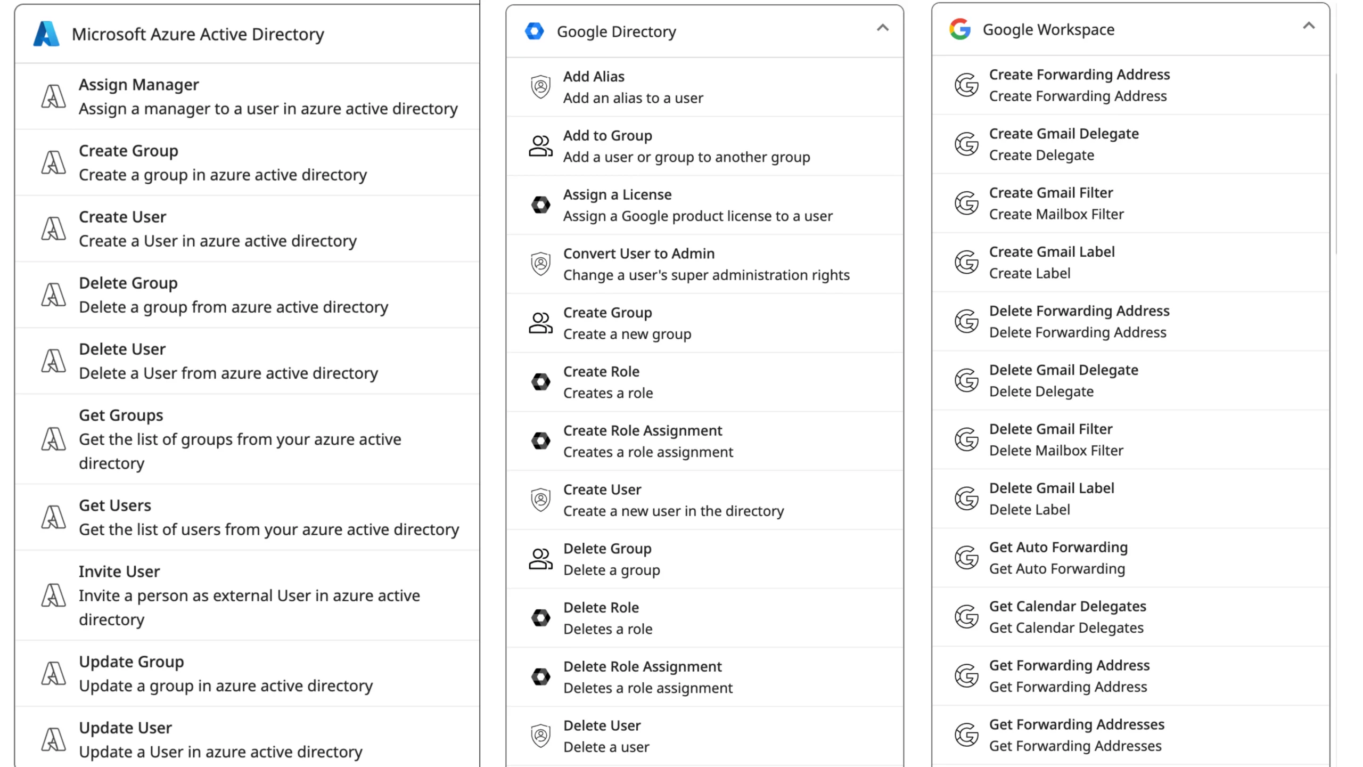Click the Microsoft Azure Active Directory title

tap(198, 35)
